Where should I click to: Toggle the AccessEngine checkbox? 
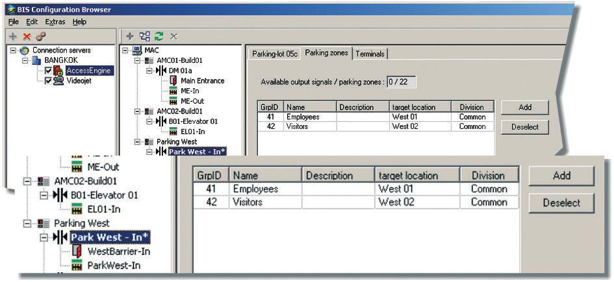[x=48, y=71]
